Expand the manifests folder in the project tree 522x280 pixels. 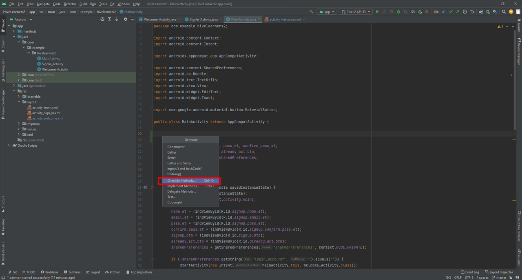coord(14,31)
